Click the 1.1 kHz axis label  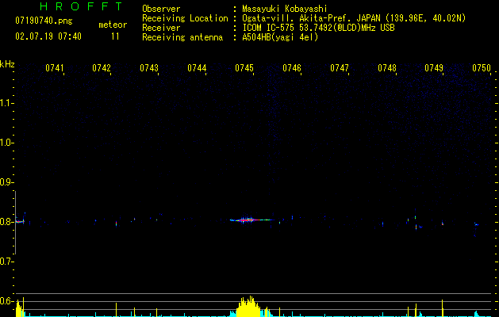(x=6, y=103)
